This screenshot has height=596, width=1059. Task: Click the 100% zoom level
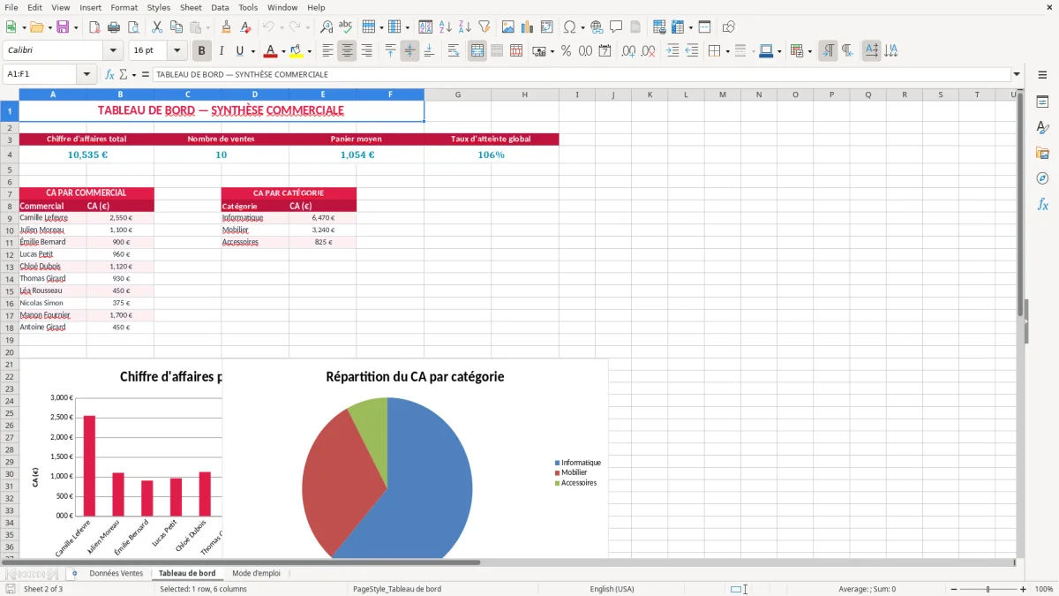(1044, 589)
